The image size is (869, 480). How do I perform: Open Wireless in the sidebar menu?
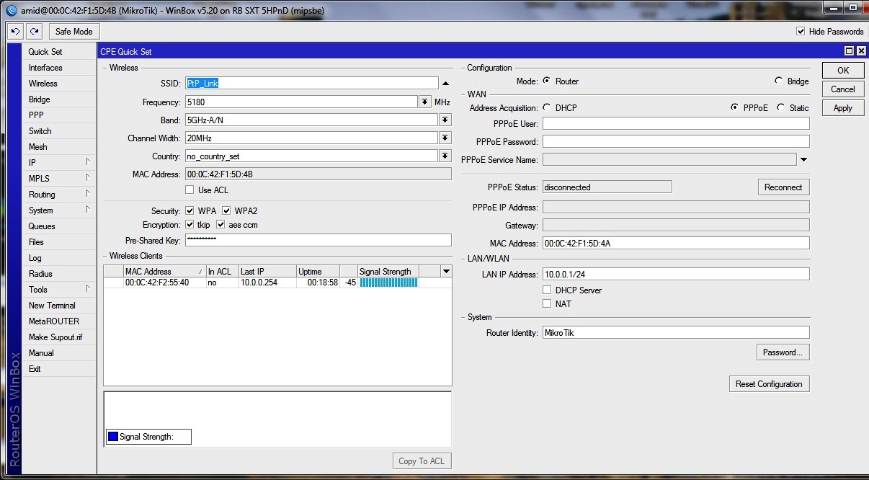coord(43,84)
